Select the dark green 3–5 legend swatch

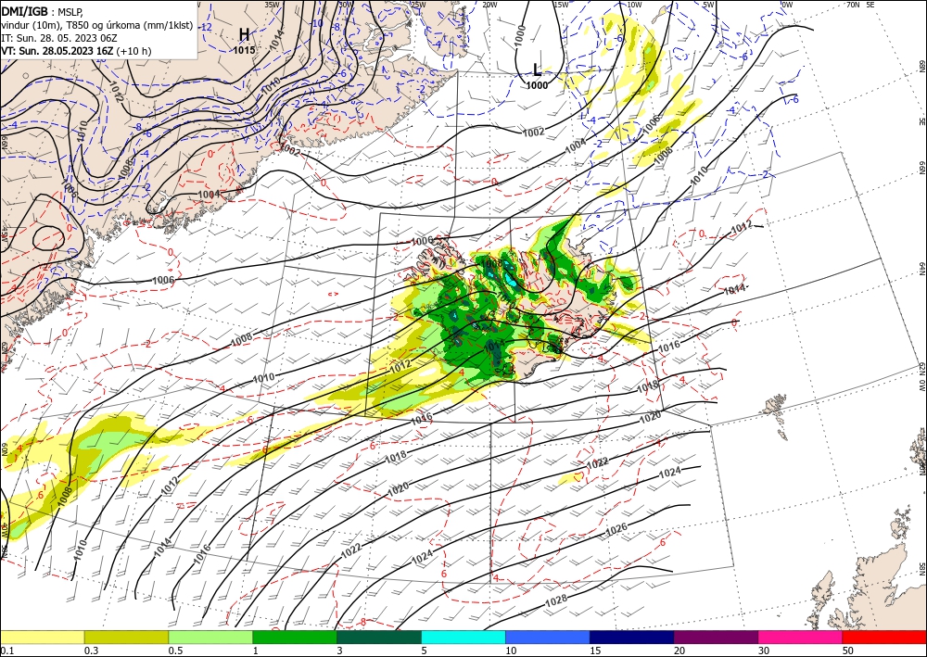379,637
